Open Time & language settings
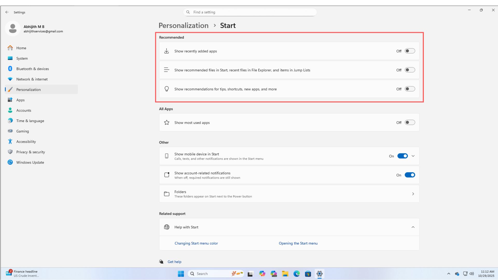Screen dimensions: 498x280 coord(30,121)
